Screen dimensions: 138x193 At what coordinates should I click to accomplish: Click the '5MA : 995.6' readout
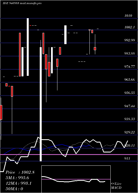pyautogui.click(x=18, y=178)
